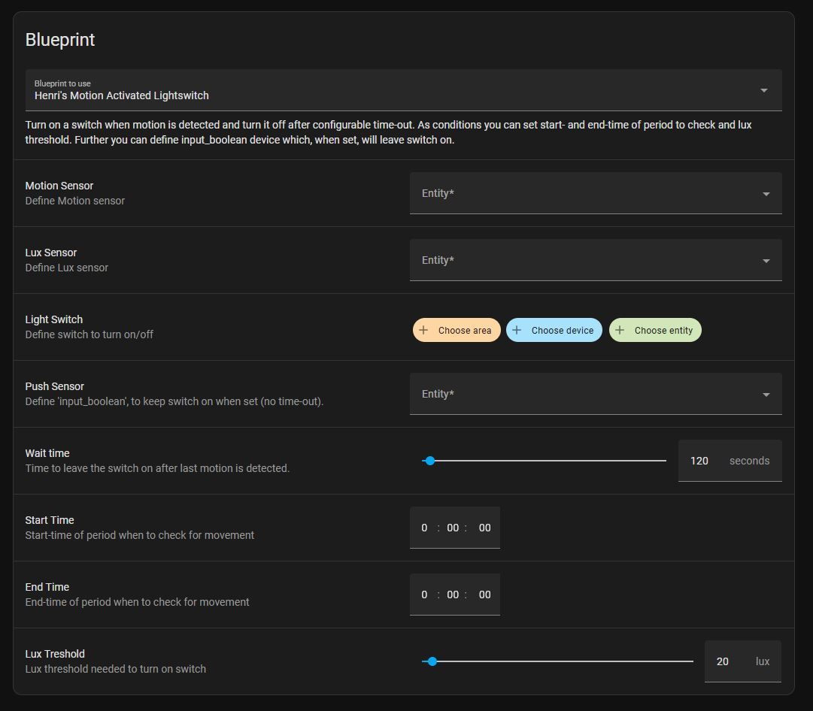Click the Blueprint to use dropdown arrow
This screenshot has height=711, width=813.
click(763, 90)
